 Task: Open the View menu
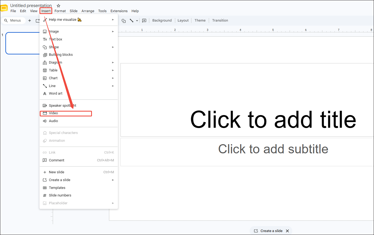[34, 11]
